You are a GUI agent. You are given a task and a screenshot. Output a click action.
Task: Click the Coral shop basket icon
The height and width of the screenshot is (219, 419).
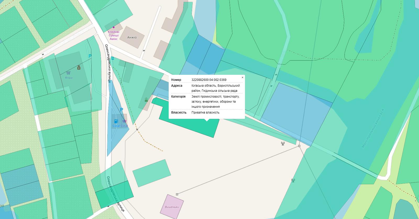124,121
